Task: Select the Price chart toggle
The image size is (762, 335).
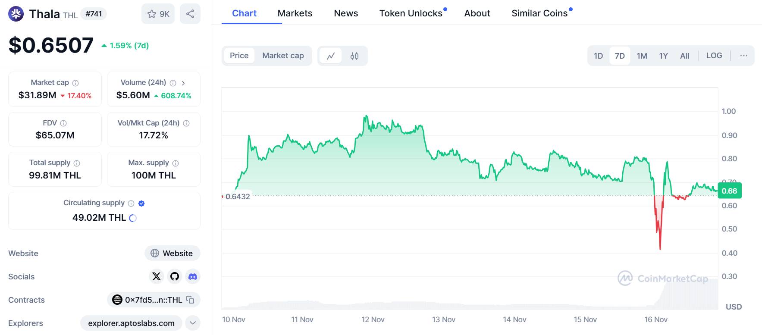Action: click(239, 56)
